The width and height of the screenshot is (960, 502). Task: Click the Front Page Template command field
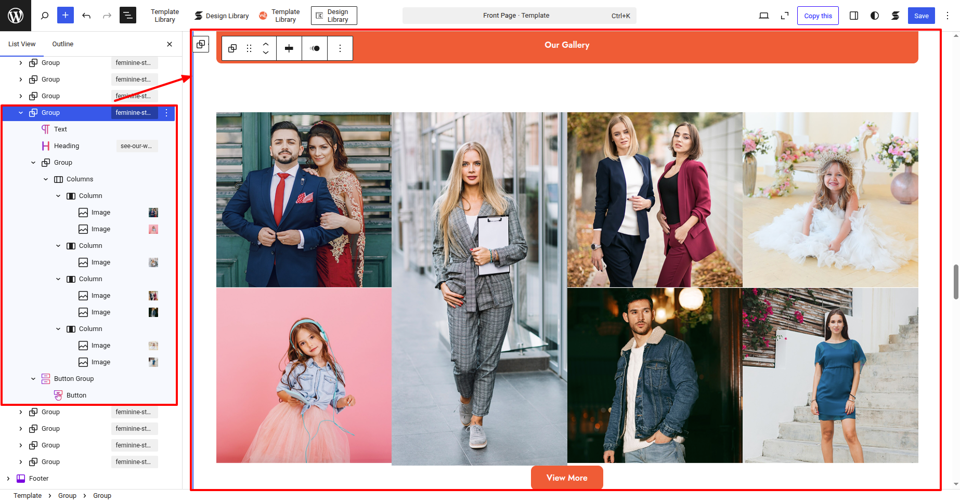tap(519, 16)
